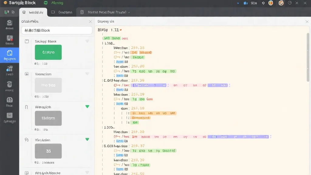Expand the Vemocion dropdown arrow
This screenshot has height=175, width=311.
[87, 74]
